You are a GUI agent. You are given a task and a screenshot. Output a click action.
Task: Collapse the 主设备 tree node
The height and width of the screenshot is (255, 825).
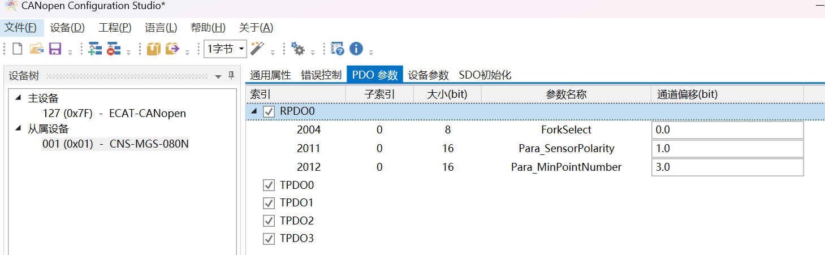[18, 97]
